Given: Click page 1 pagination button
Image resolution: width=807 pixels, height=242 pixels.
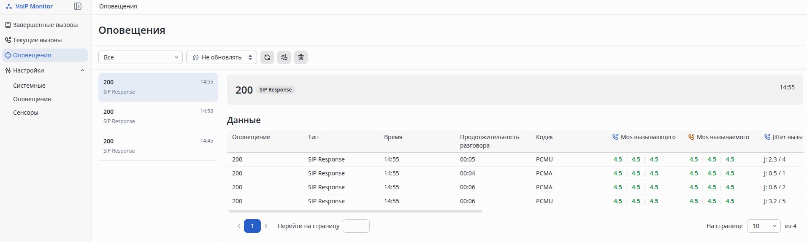Looking at the screenshot, I should (x=252, y=226).
